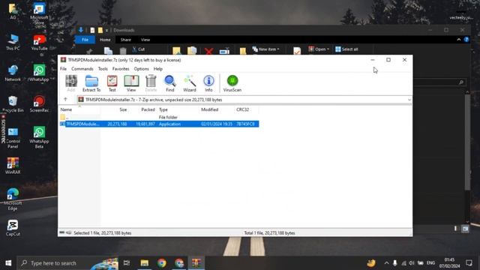The height and width of the screenshot is (270, 480).
Task: Open the Tools menu
Action: click(x=103, y=69)
